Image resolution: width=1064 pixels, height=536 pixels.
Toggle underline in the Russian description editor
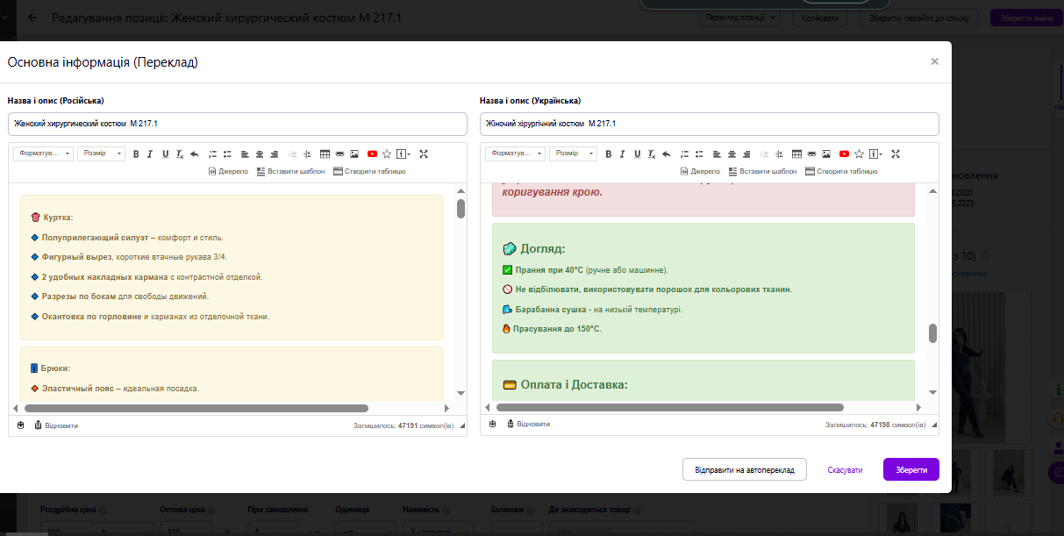(165, 154)
